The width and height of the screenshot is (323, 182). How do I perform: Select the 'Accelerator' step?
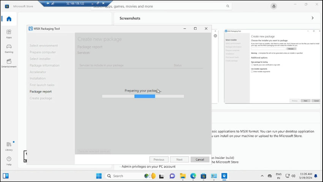(x=38, y=72)
